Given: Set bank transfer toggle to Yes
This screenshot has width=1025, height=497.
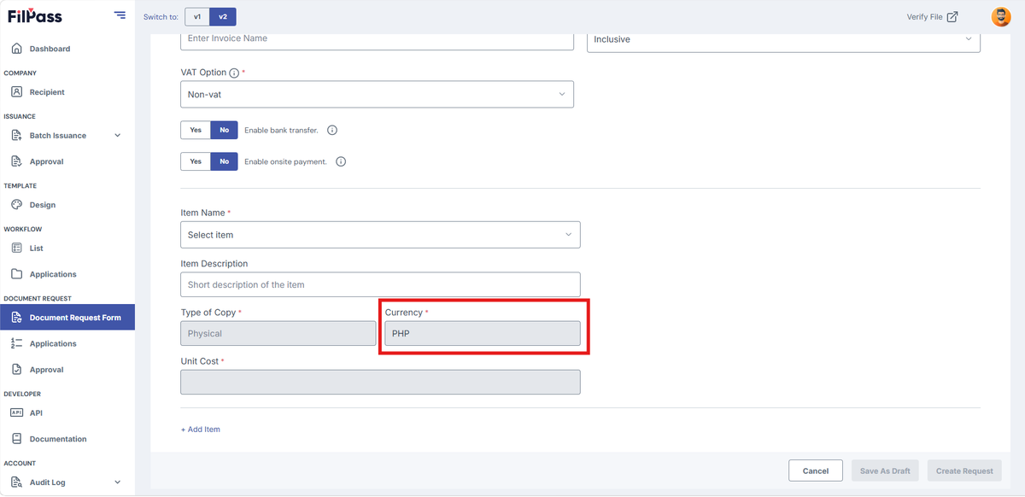Looking at the screenshot, I should (196, 130).
